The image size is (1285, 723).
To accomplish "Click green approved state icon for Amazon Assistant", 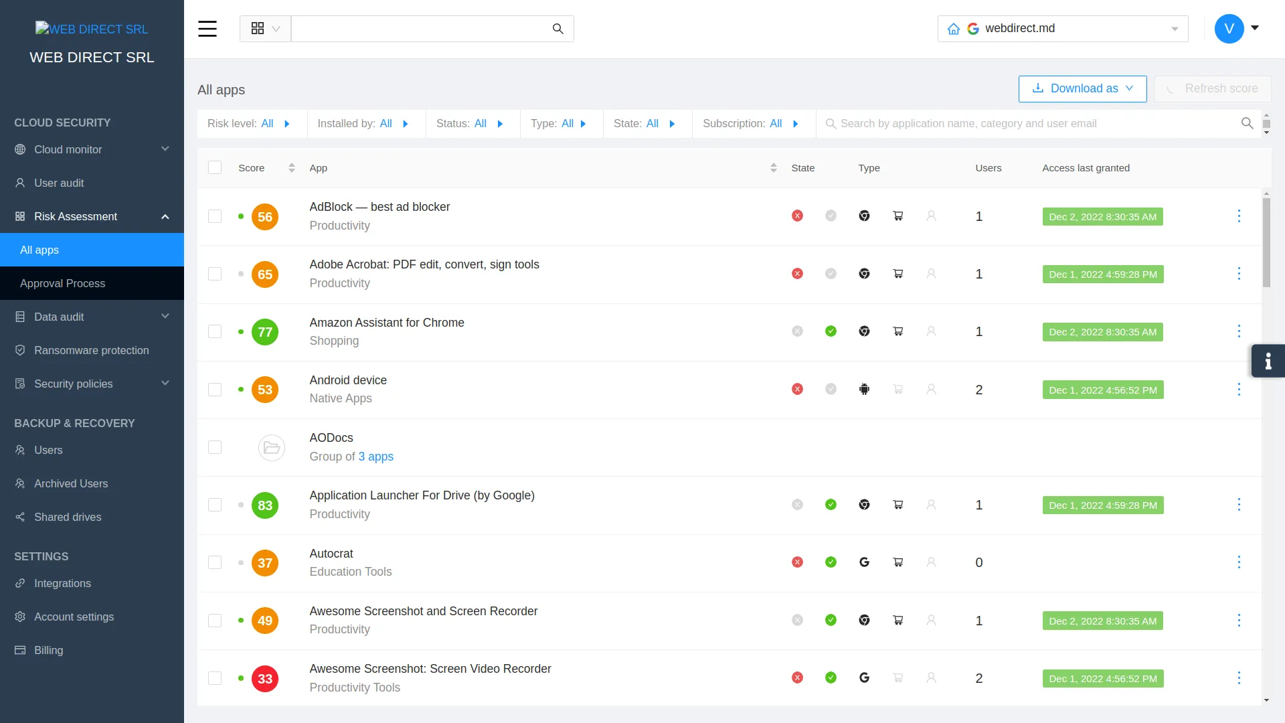I will (831, 331).
